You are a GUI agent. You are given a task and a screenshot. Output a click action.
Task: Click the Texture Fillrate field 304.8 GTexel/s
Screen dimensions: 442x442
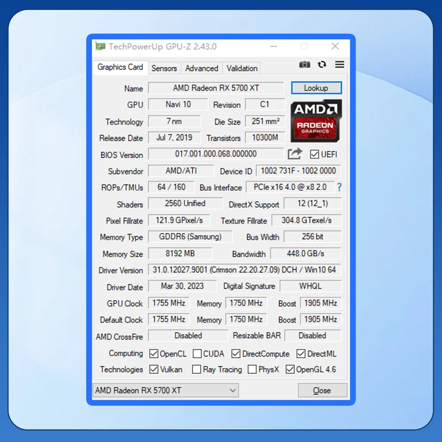click(306, 221)
